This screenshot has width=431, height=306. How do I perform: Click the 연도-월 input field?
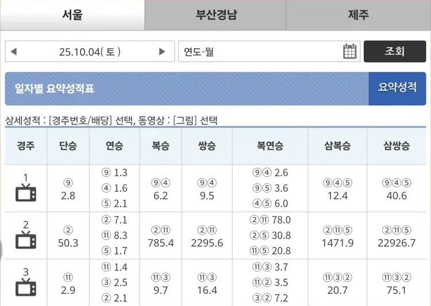click(x=269, y=51)
